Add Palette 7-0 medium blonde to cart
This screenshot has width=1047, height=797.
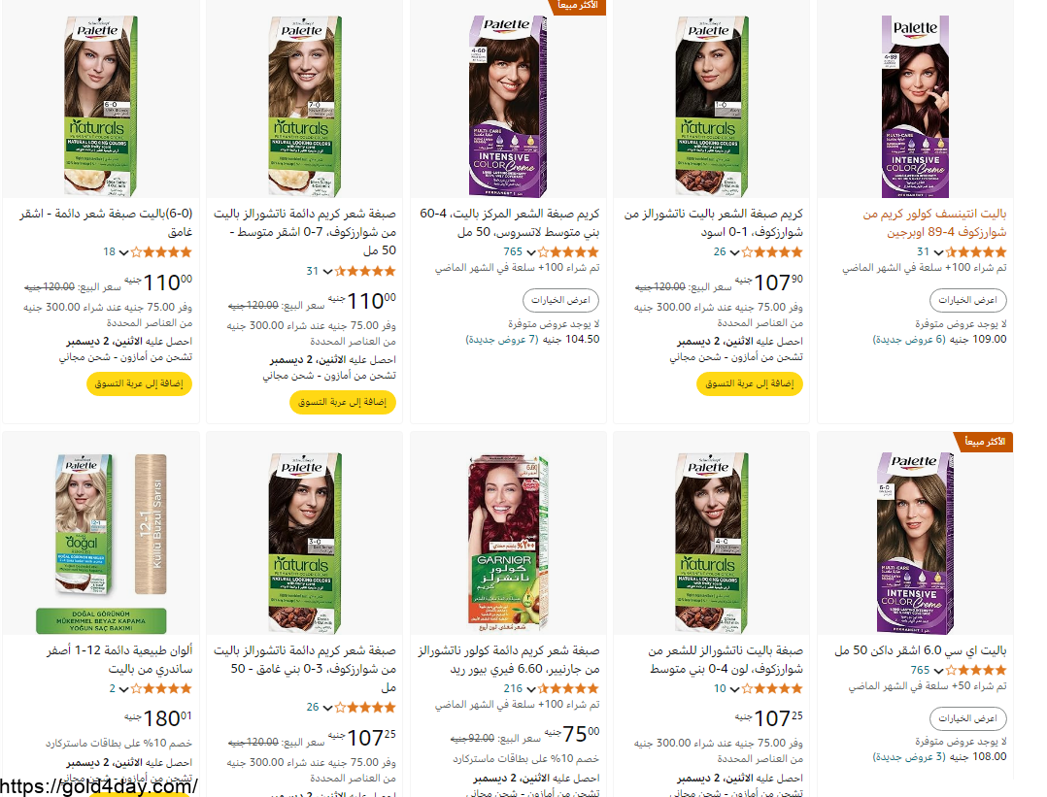click(x=343, y=402)
